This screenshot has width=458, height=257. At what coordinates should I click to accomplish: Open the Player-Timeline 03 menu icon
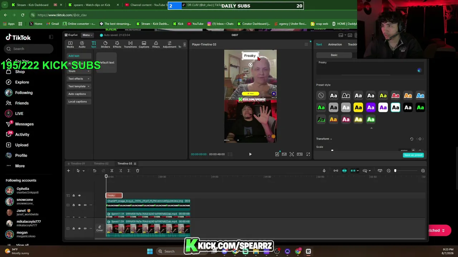coord(306,44)
